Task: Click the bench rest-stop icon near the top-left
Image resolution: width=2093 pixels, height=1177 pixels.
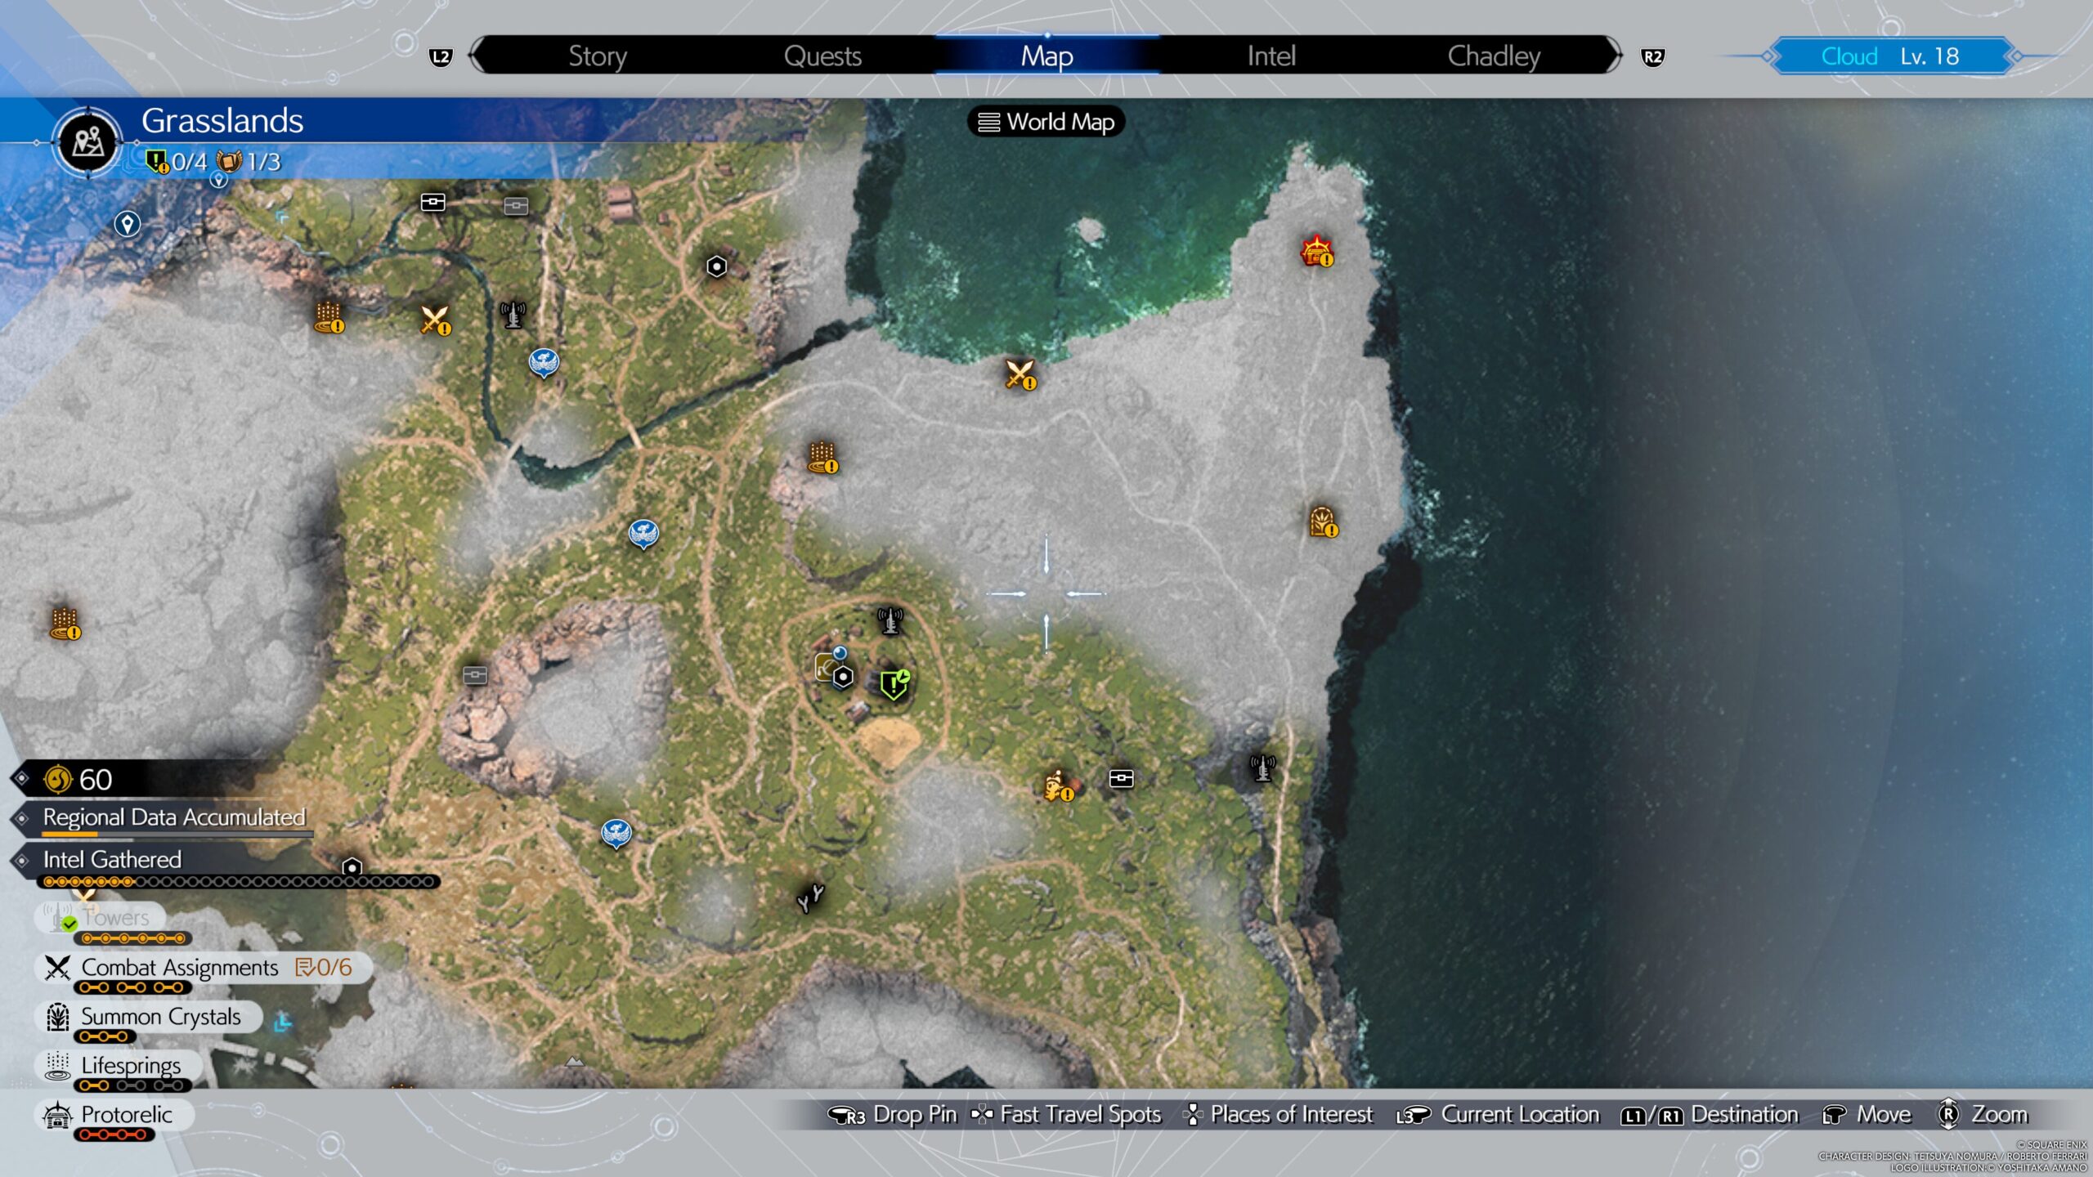Action: 432,202
